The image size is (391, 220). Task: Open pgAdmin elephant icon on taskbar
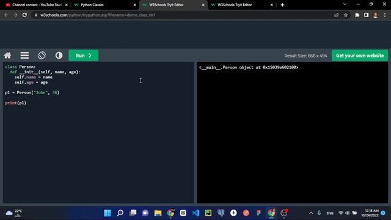pyautogui.click(x=221, y=213)
